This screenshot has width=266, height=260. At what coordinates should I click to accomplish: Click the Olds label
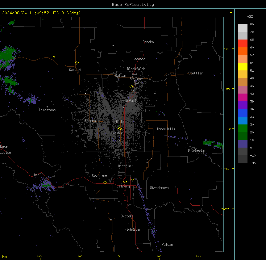pyautogui.click(x=120, y=122)
